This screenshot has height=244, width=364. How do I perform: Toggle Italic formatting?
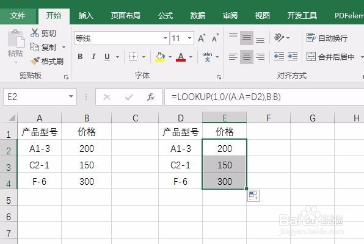93,57
